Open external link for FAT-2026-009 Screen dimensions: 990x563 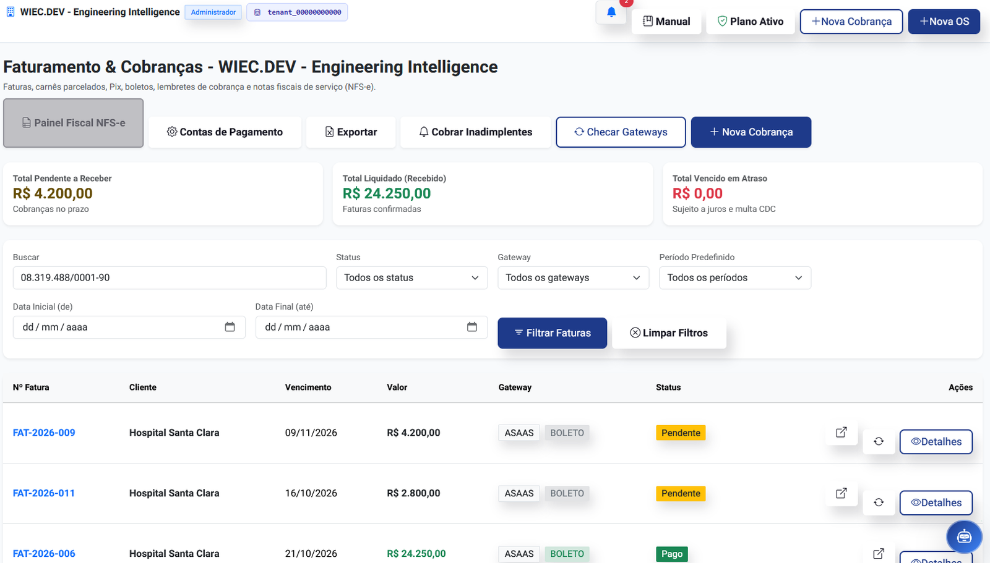[x=841, y=433]
